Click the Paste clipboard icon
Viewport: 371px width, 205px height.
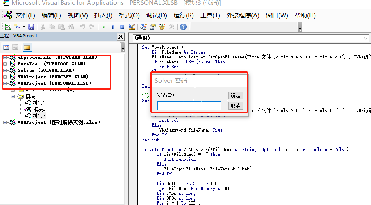(62, 27)
